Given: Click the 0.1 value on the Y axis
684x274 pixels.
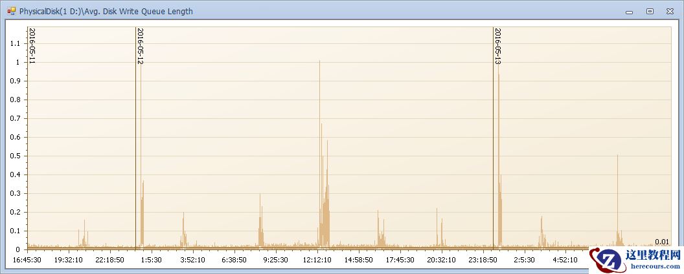Looking at the screenshot, I should 16,231.
